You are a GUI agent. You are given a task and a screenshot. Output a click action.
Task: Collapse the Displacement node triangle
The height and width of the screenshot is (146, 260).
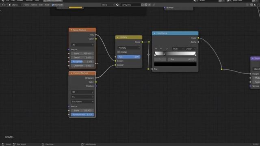253,58
